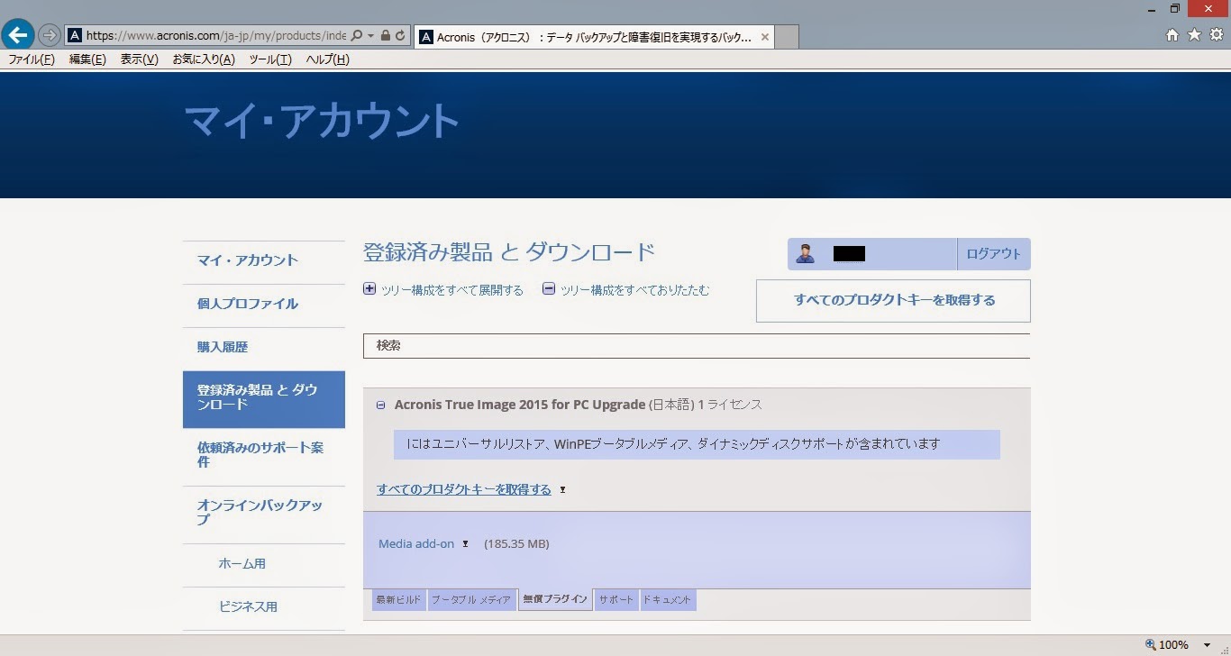Expand the arrow beside the product key link
The image size is (1231, 656).
(562, 490)
